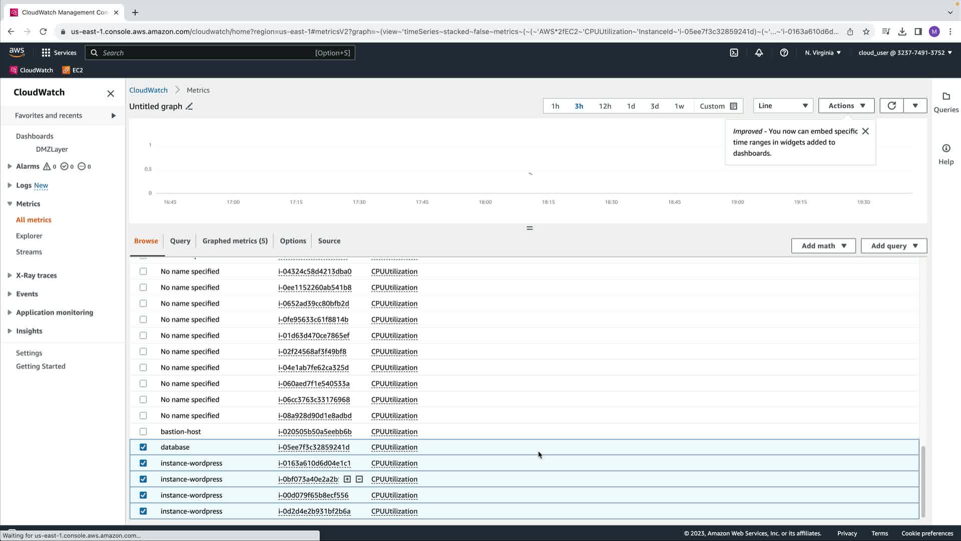Viewport: 961px width, 541px height.
Task: Click the graph panel resize handle
Action: tap(529, 228)
